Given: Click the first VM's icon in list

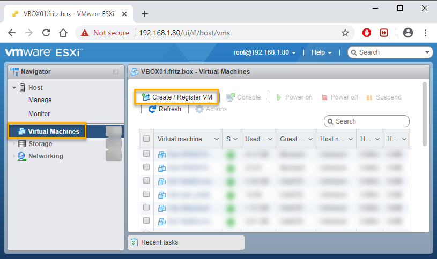Looking at the screenshot, I should (x=162, y=155).
